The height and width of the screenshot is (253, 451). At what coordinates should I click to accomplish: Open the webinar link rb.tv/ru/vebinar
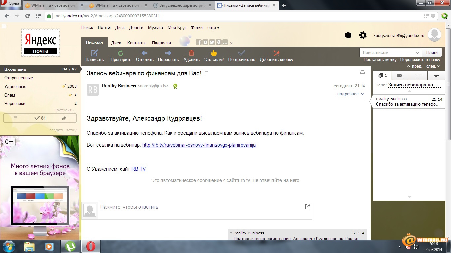tap(199, 145)
